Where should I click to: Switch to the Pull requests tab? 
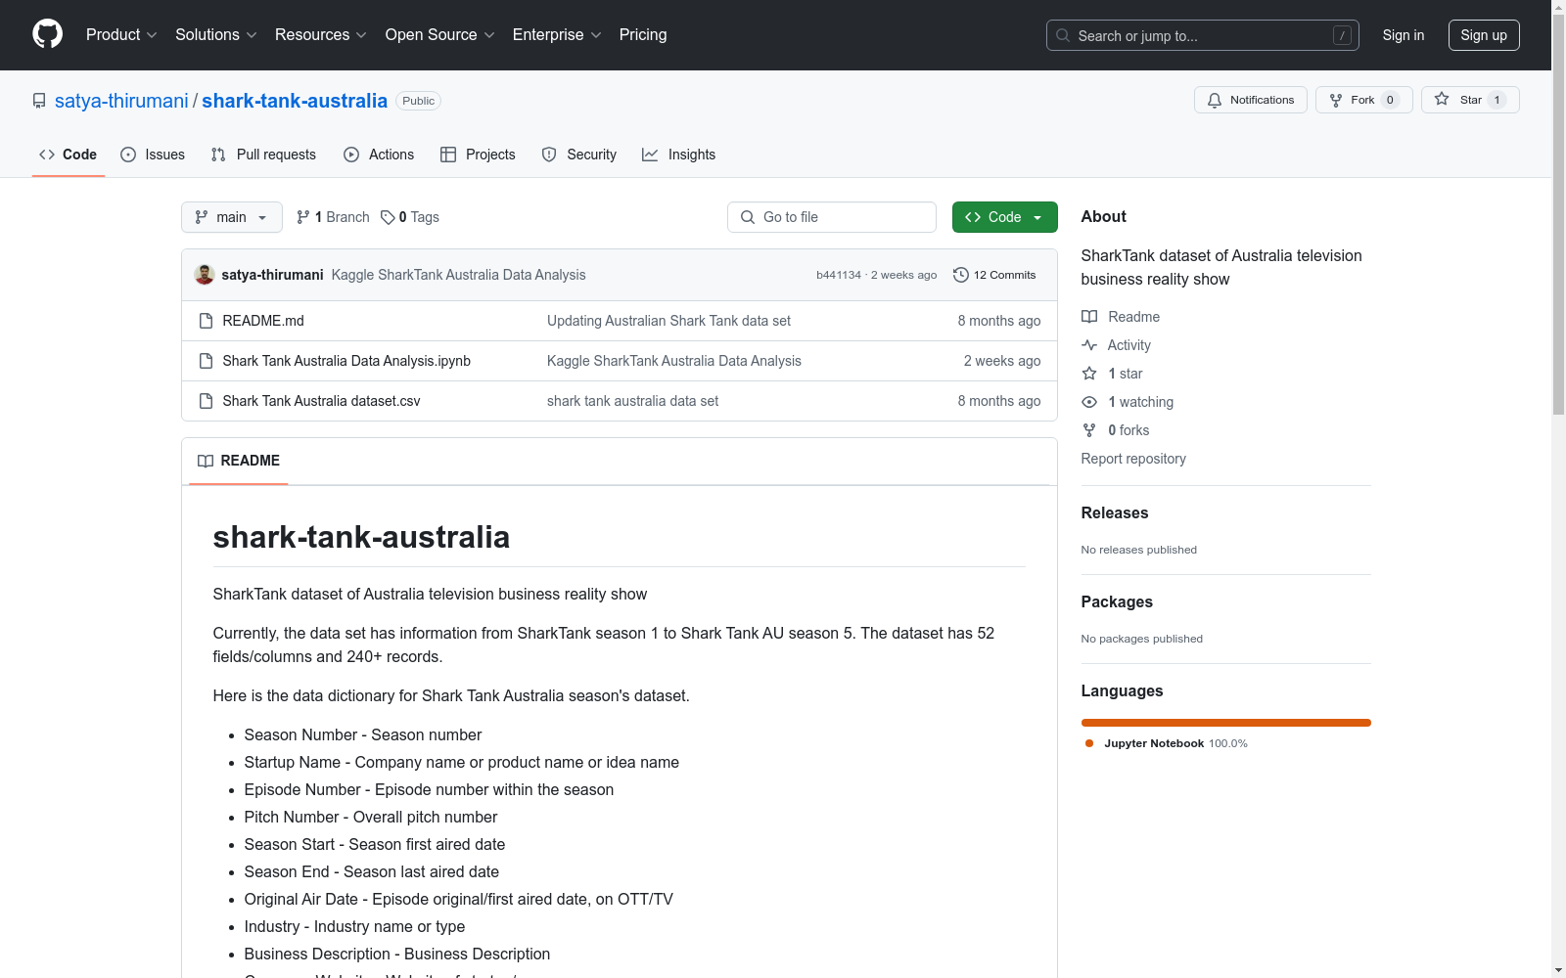(x=263, y=155)
